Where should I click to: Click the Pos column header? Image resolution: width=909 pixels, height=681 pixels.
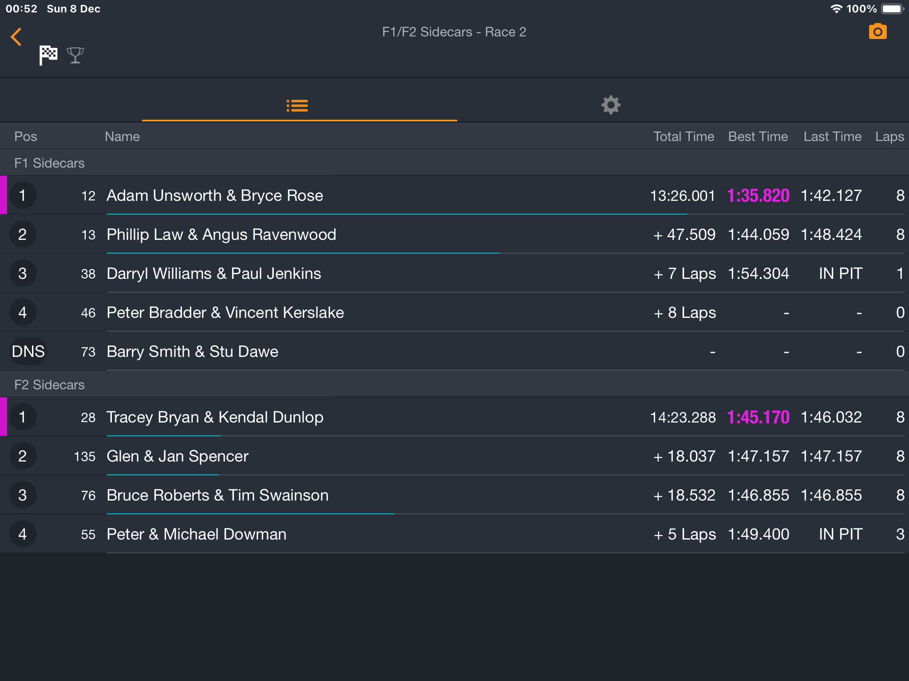coord(26,137)
